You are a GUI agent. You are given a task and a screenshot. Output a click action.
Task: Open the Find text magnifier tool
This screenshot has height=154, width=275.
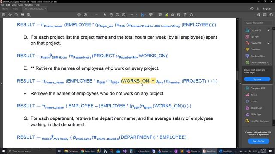[29, 15]
